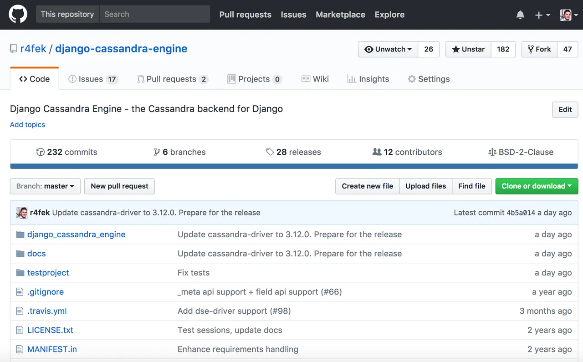Image resolution: width=583 pixels, height=362 pixels.
Task: Open Issues in the top navigation bar
Action: [x=293, y=15]
